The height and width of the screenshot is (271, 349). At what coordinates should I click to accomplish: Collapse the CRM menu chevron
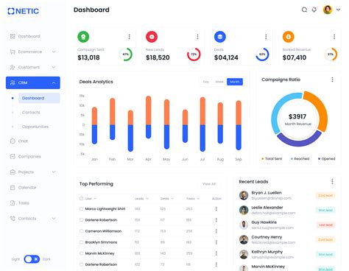(x=54, y=83)
